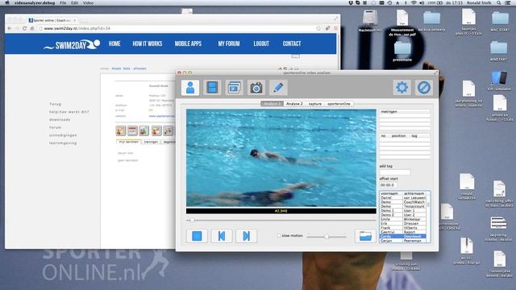The width and height of the screenshot is (516, 290).
Task: Click the browser back arrow button
Action: point(10,29)
